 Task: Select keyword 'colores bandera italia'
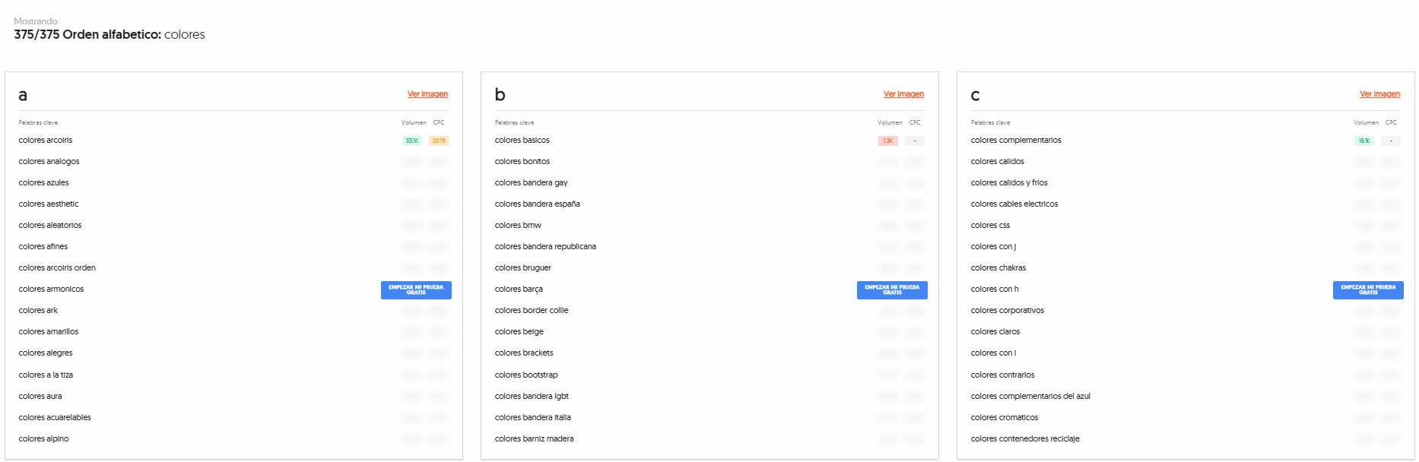point(532,418)
